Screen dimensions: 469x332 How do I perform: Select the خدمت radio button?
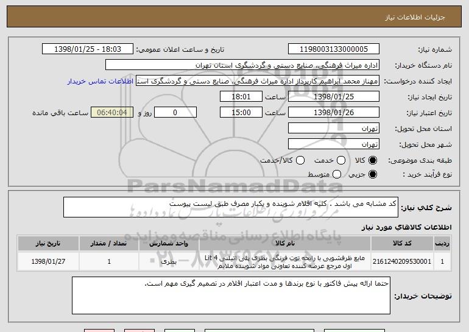click(x=341, y=160)
